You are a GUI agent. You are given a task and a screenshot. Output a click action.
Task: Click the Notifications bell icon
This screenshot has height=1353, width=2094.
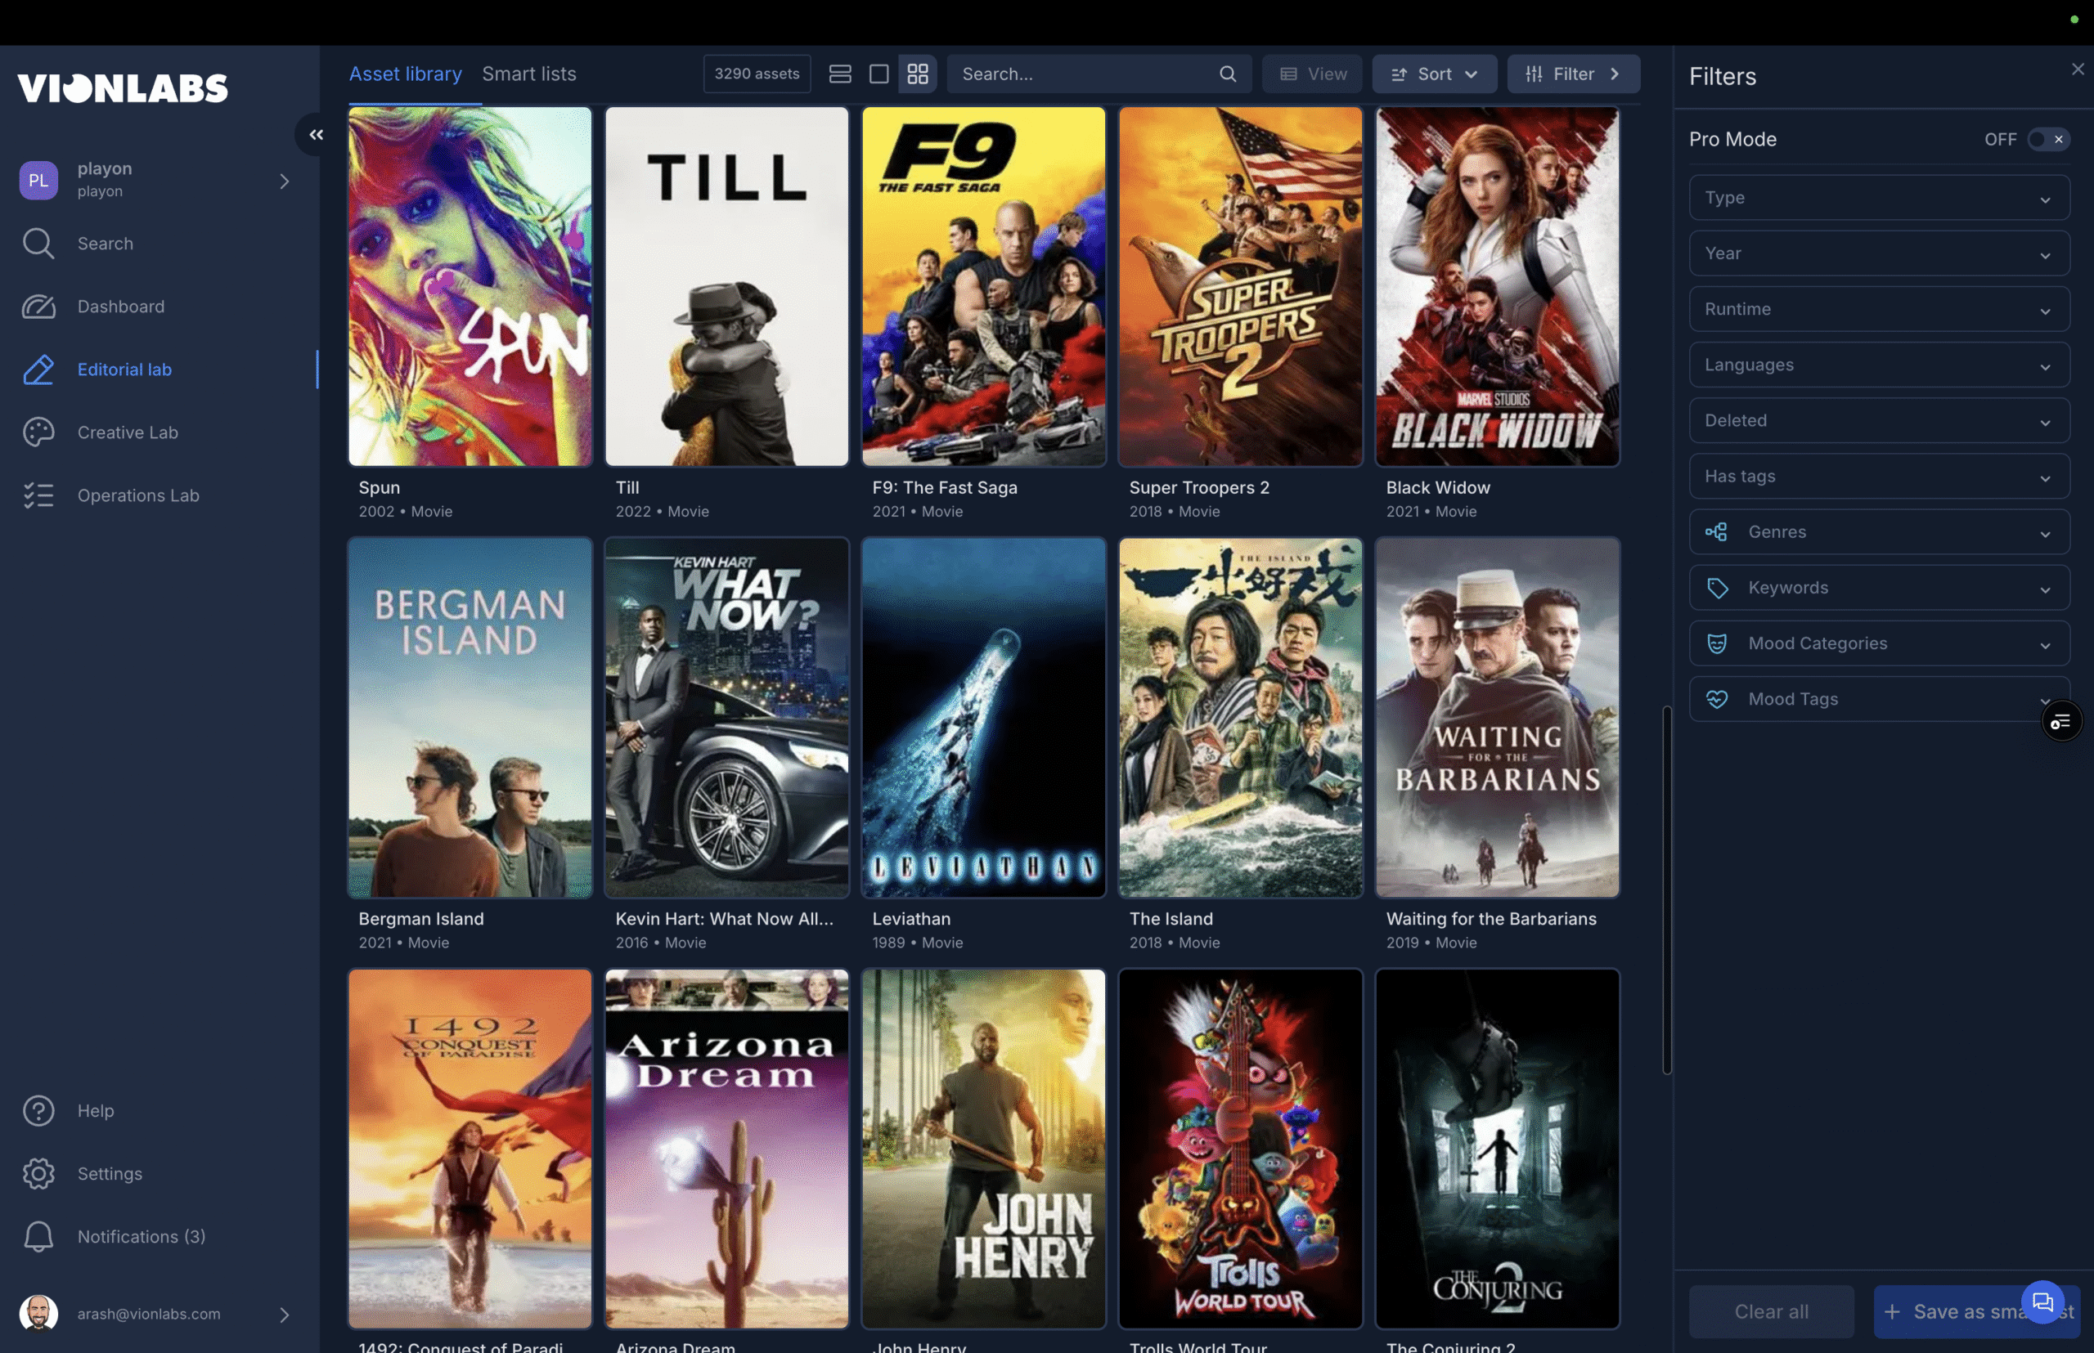[x=38, y=1236]
